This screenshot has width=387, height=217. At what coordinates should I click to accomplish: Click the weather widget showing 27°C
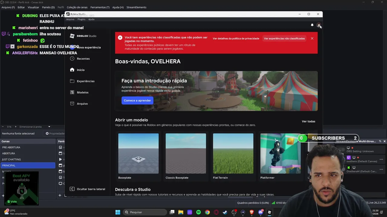click(16, 212)
